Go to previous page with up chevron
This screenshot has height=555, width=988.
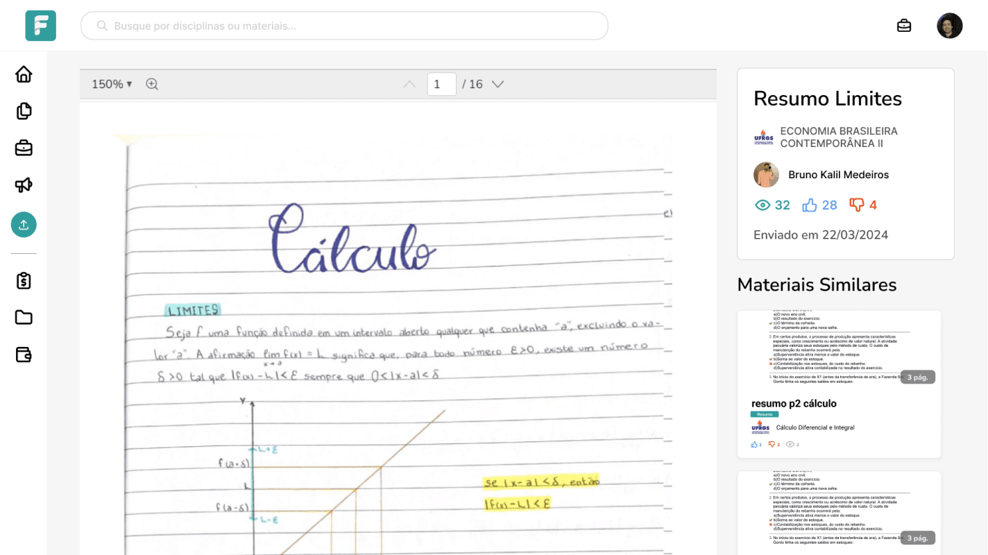[x=410, y=84]
